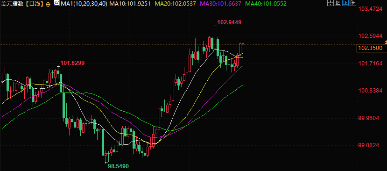Click the MA40:101.0552 value

[x=266, y=4]
